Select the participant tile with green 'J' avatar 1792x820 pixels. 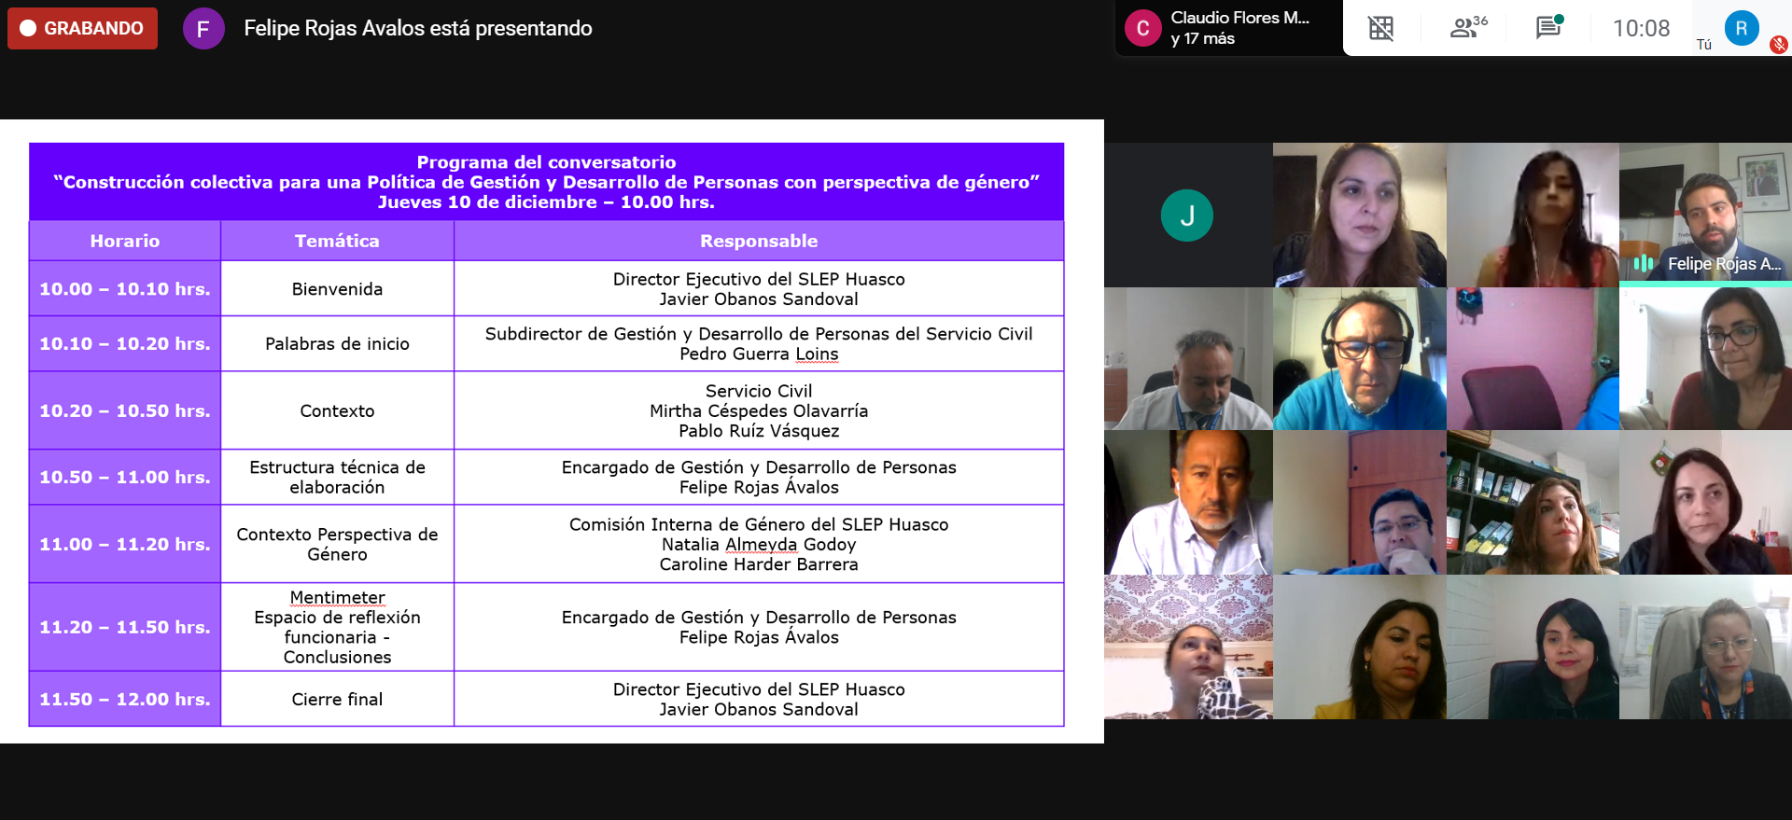pyautogui.click(x=1187, y=215)
